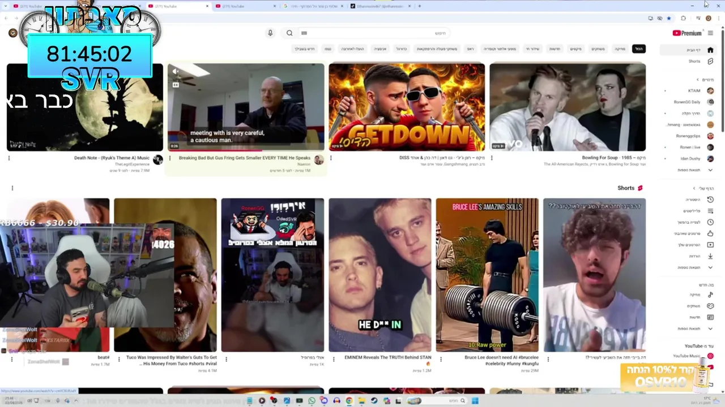Open the Your Videos icon in the sidebar
725x407 pixels.
[710, 245]
